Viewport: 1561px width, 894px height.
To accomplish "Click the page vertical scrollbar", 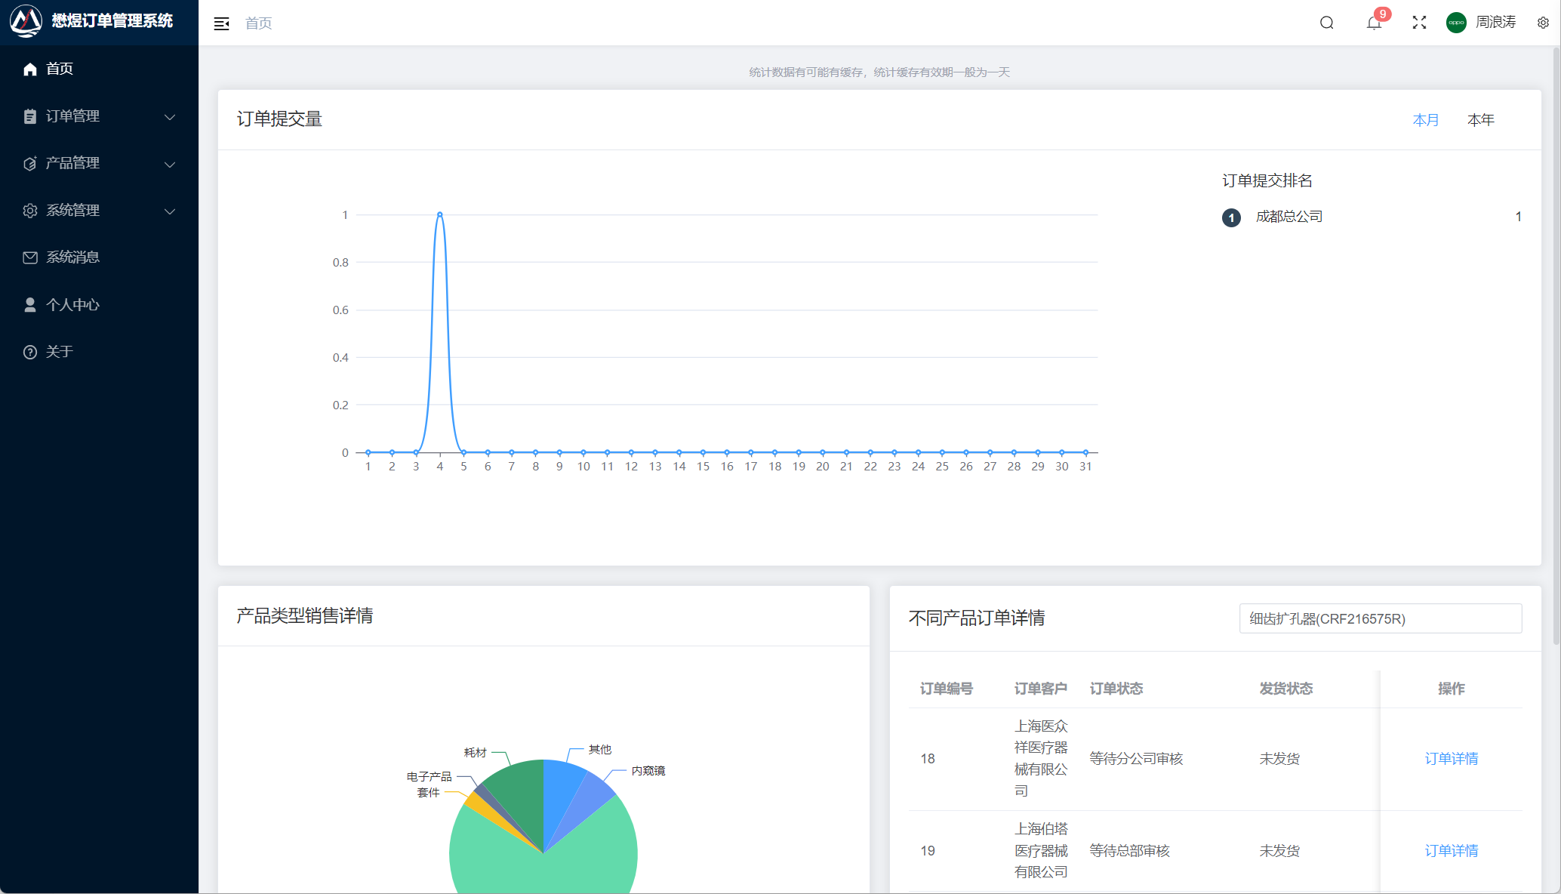I will (1556, 347).
